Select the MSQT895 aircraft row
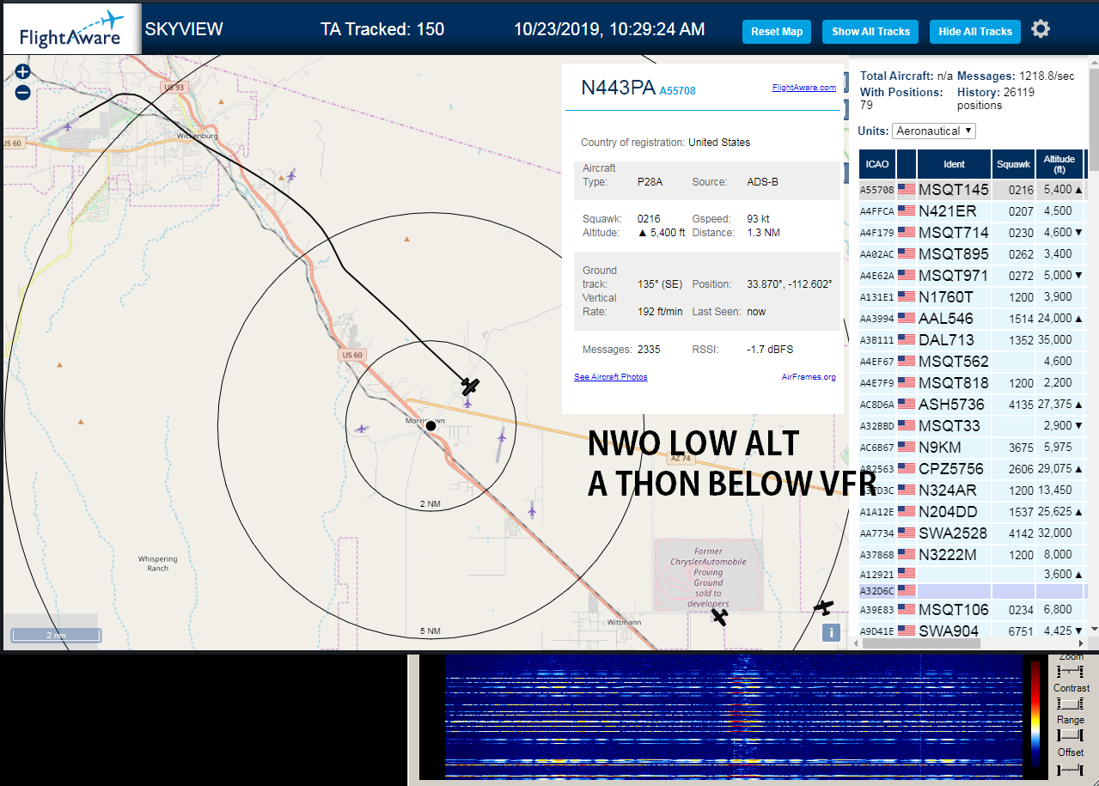This screenshot has height=786, width=1099. (973, 253)
